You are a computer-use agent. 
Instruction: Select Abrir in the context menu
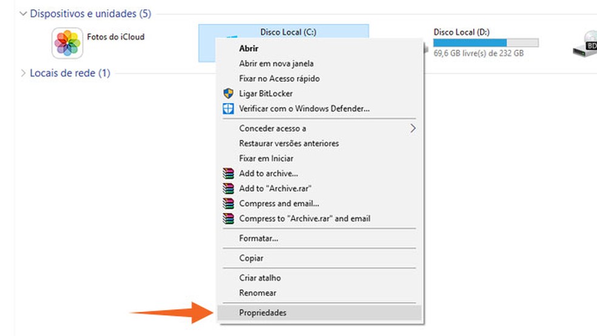249,49
